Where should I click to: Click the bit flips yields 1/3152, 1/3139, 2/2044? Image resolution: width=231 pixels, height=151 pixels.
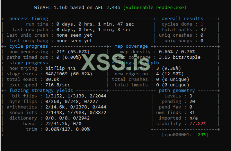click(76, 96)
